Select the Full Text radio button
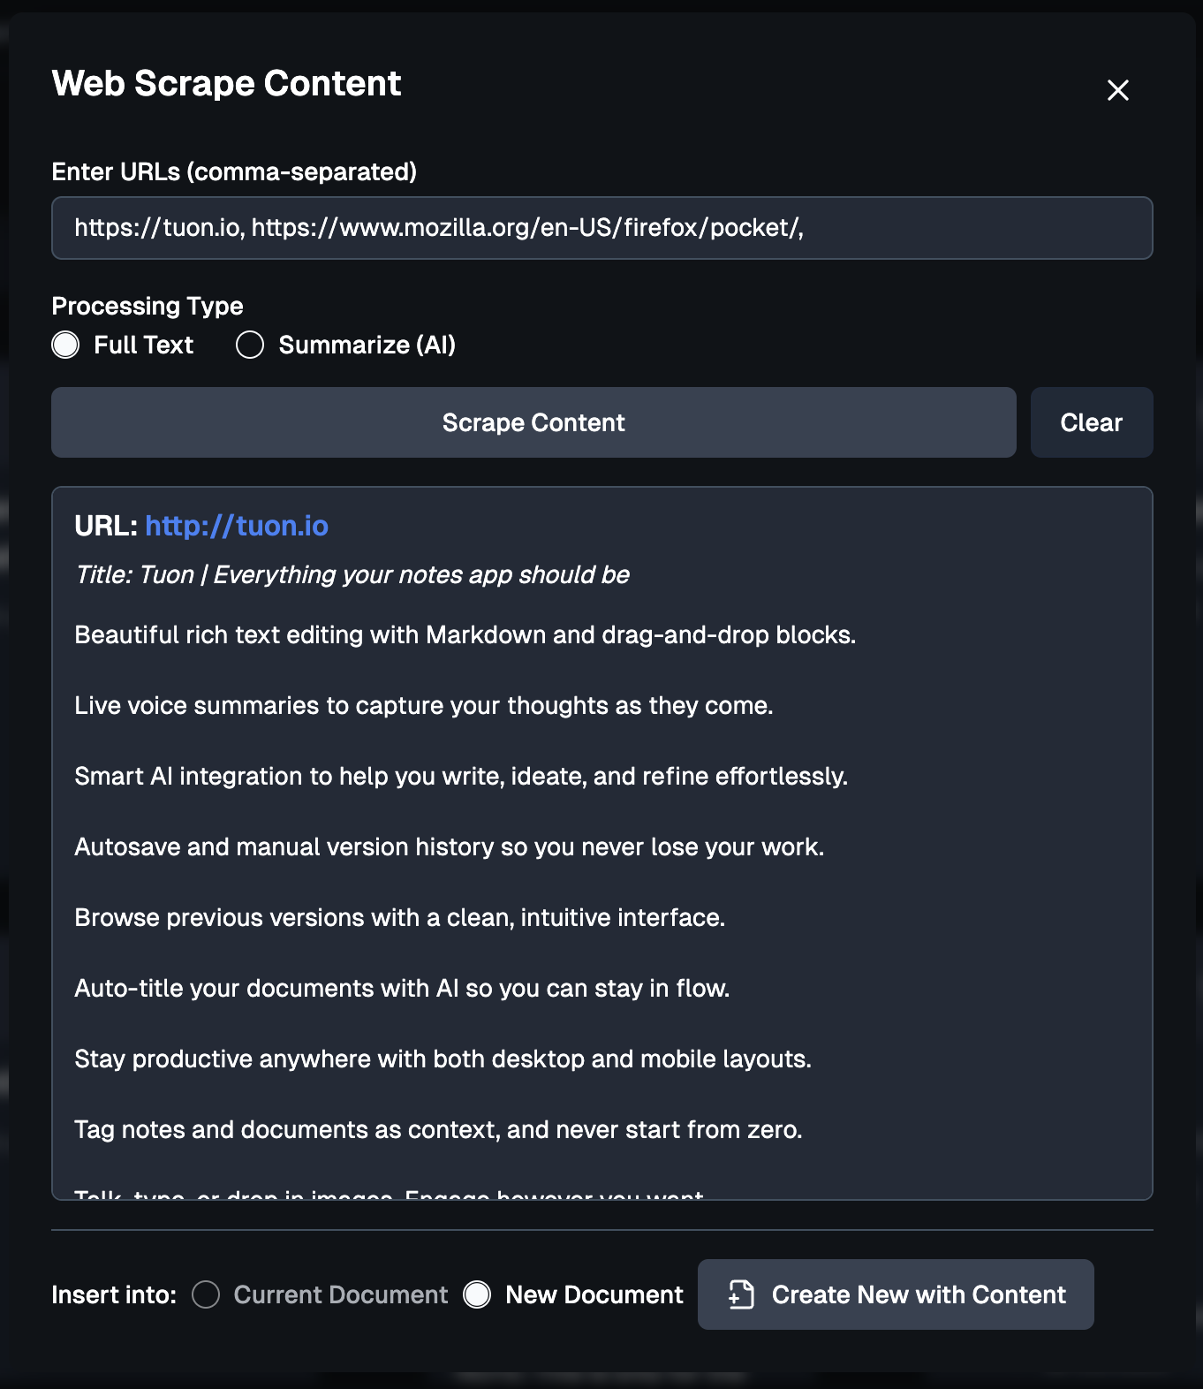The image size is (1203, 1389). (65, 345)
